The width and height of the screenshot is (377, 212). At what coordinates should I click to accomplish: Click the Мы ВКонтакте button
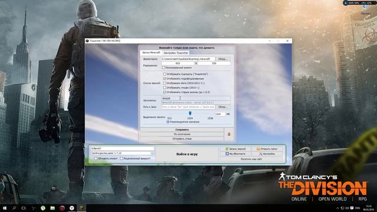[x=236, y=154]
